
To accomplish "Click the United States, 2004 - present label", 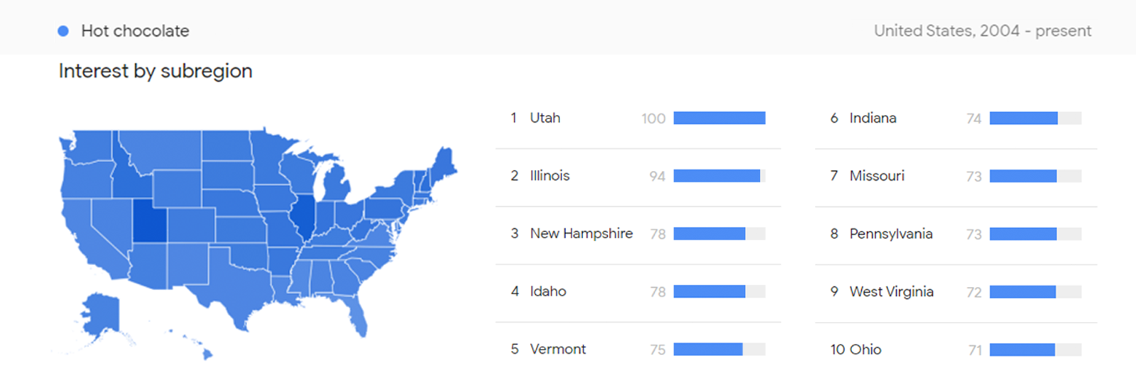I will [x=982, y=31].
